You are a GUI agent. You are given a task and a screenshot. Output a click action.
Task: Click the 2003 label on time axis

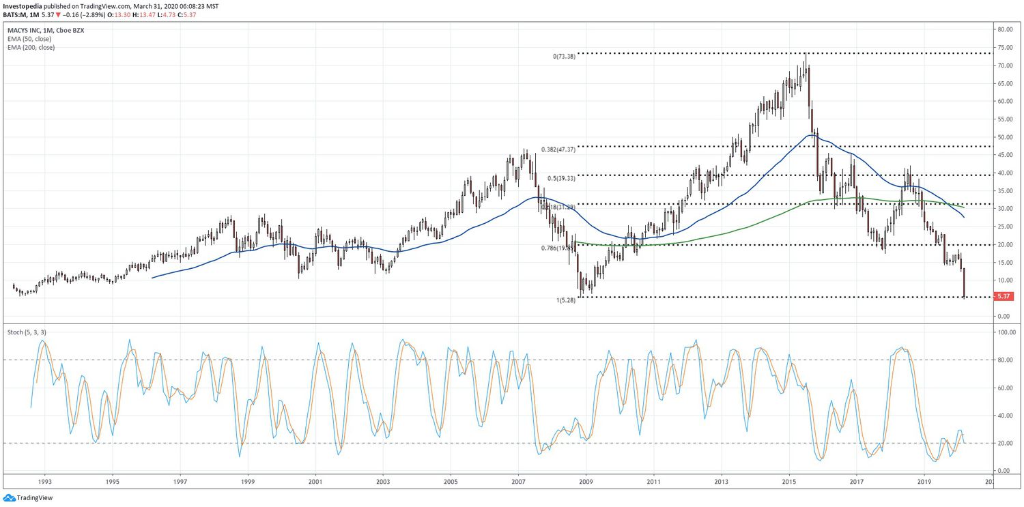click(383, 481)
